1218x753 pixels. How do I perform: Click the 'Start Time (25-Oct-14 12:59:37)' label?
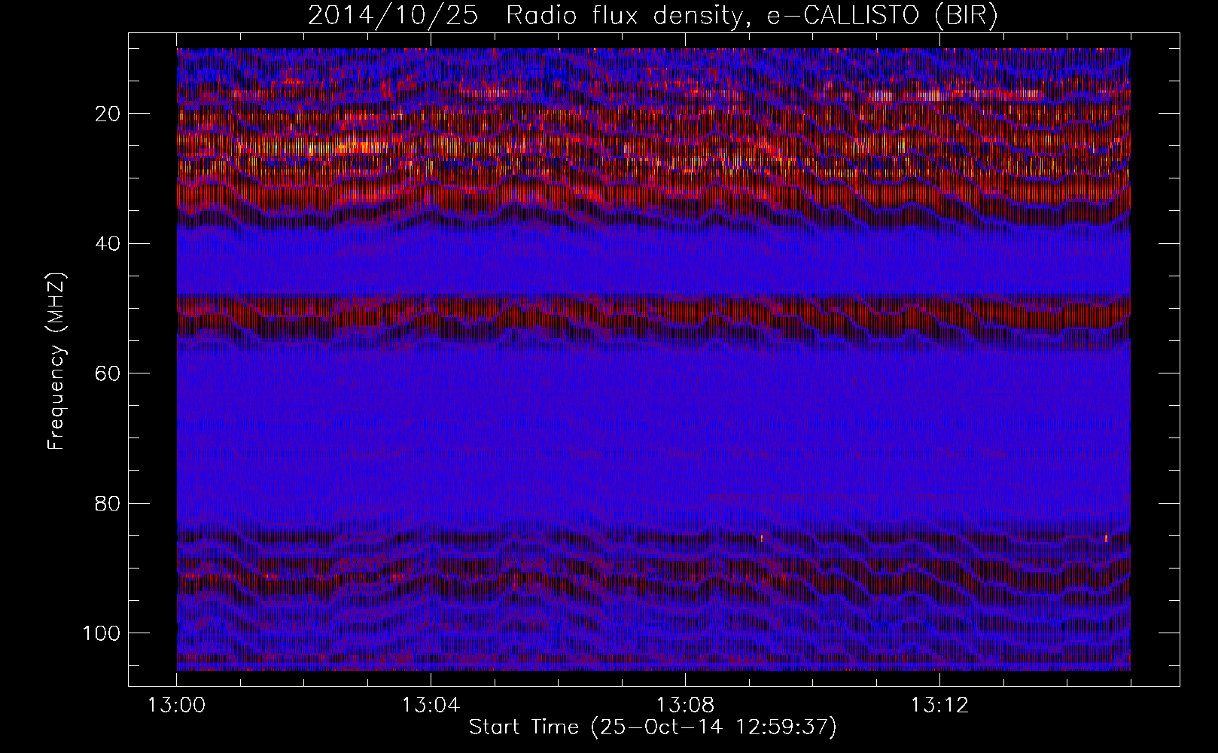point(653,727)
